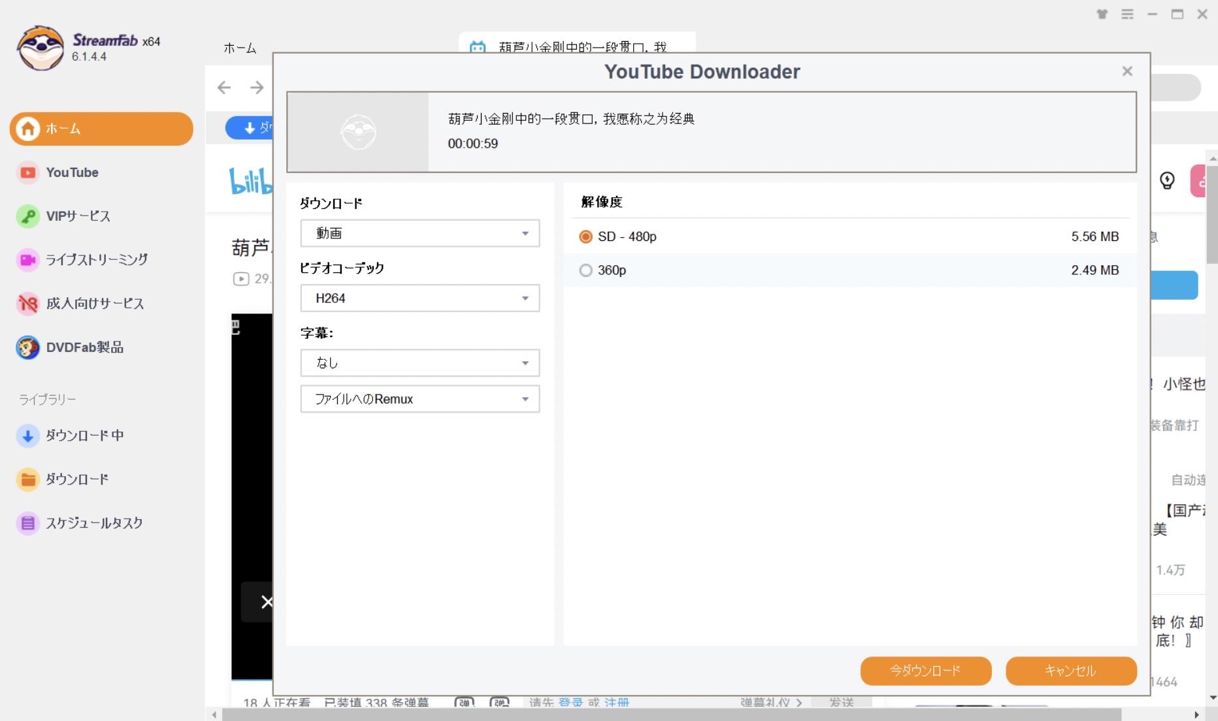Click the 解像度 heading
Viewport: 1218px width, 721px height.
coord(601,202)
